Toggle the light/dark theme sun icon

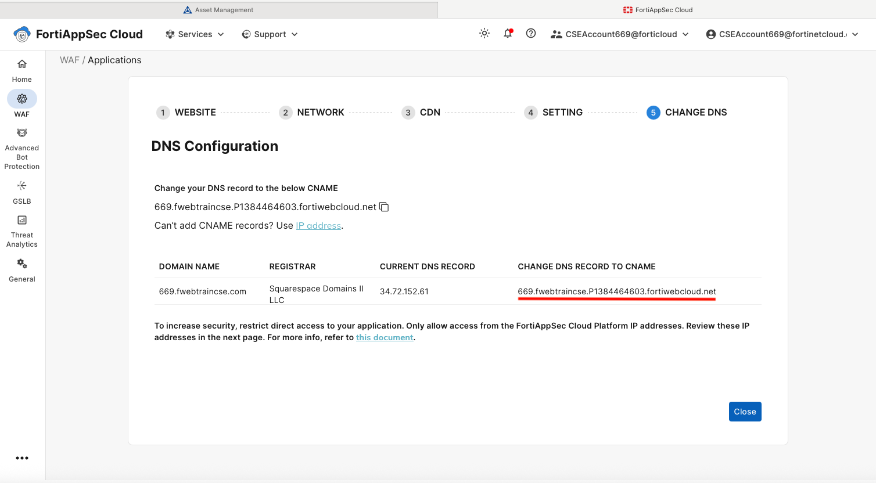(484, 34)
